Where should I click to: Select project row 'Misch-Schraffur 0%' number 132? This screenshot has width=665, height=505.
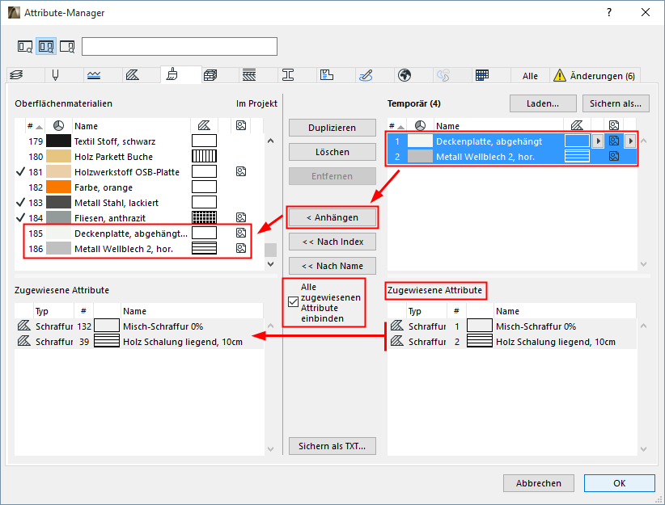click(x=138, y=326)
